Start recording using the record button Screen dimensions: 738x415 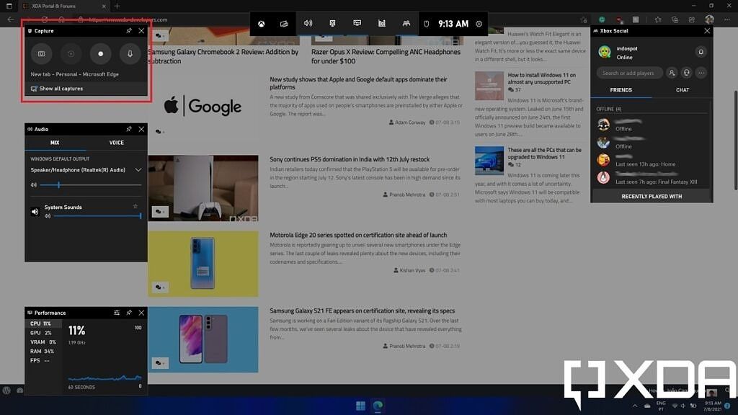(x=101, y=53)
